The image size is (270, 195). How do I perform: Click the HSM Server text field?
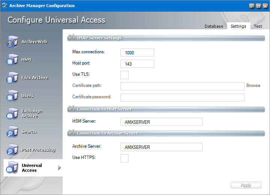(x=161, y=122)
